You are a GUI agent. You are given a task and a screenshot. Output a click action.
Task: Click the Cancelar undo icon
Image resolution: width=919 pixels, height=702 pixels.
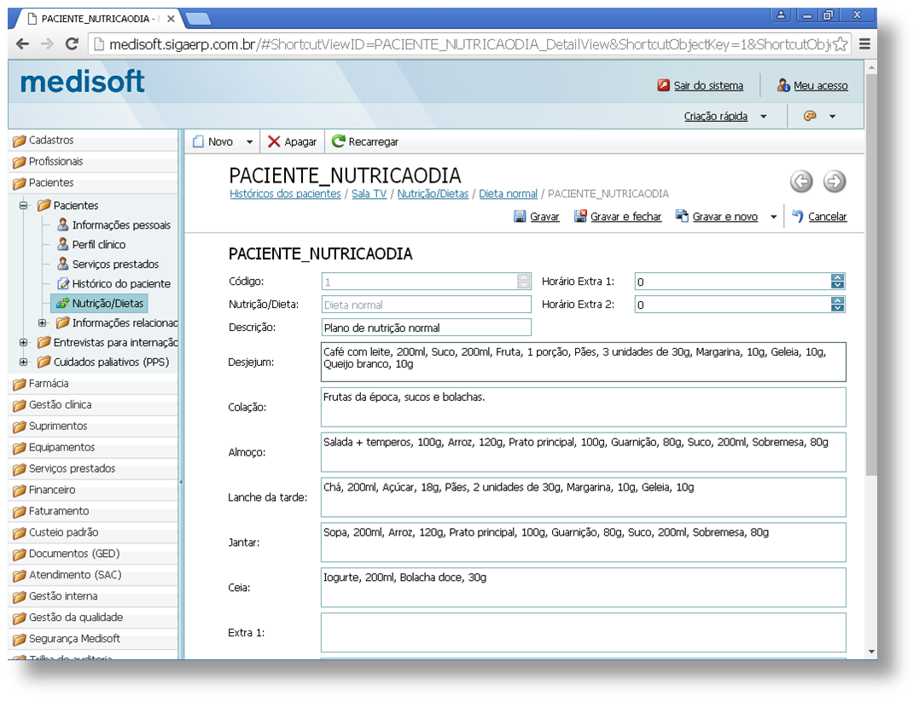tap(798, 216)
